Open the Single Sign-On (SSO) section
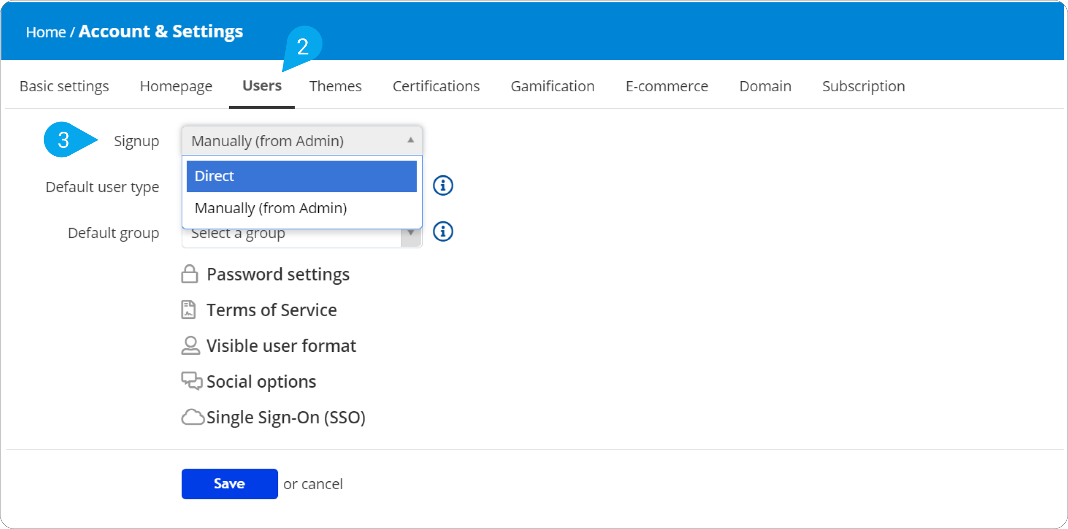The width and height of the screenshot is (1068, 529). tap(286, 417)
